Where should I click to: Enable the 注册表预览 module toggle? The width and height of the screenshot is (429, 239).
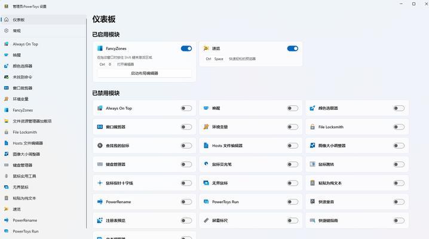click(x=186, y=220)
